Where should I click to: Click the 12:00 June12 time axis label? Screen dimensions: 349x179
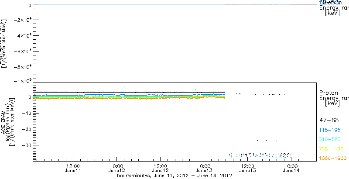pyautogui.click(x=160, y=169)
